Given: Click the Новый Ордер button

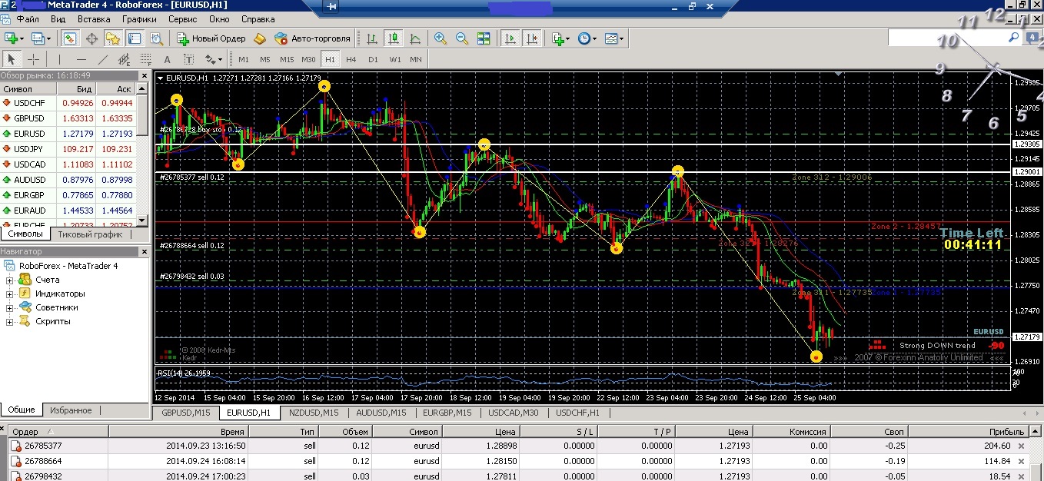Looking at the screenshot, I should click(x=211, y=38).
